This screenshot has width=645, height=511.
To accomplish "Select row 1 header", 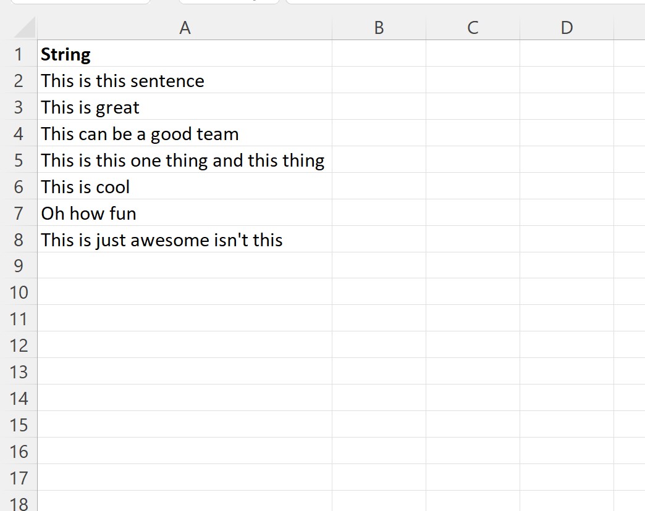I will 19,54.
